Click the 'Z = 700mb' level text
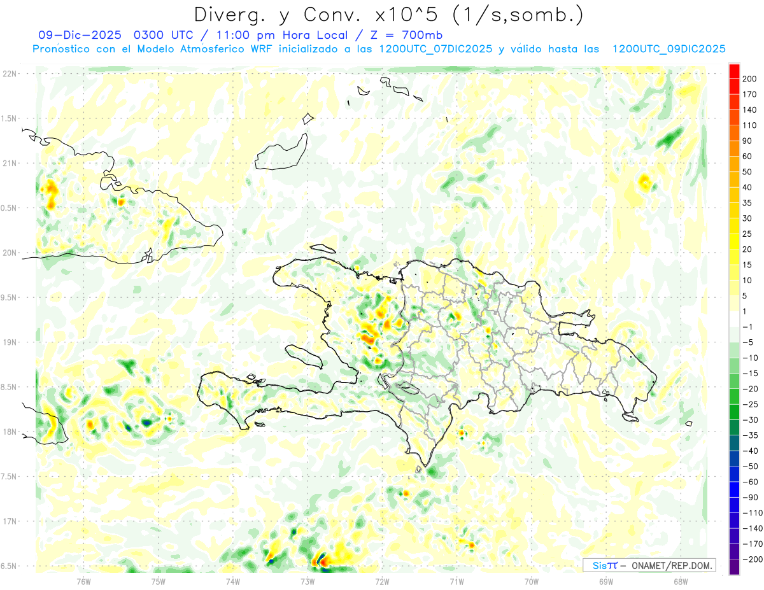Viewport: 764px width, 590px height. coord(402,35)
